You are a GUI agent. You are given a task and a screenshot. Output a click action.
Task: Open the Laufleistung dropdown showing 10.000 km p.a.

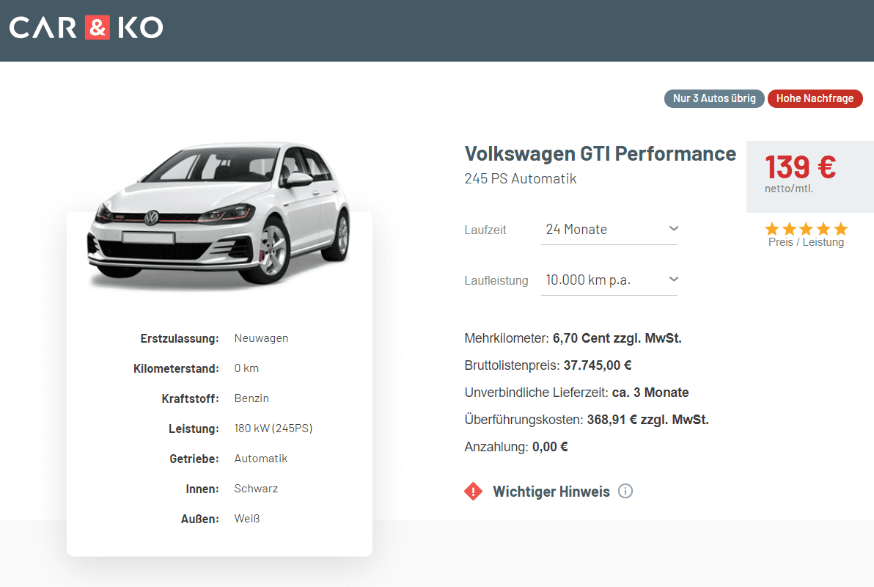tap(609, 280)
